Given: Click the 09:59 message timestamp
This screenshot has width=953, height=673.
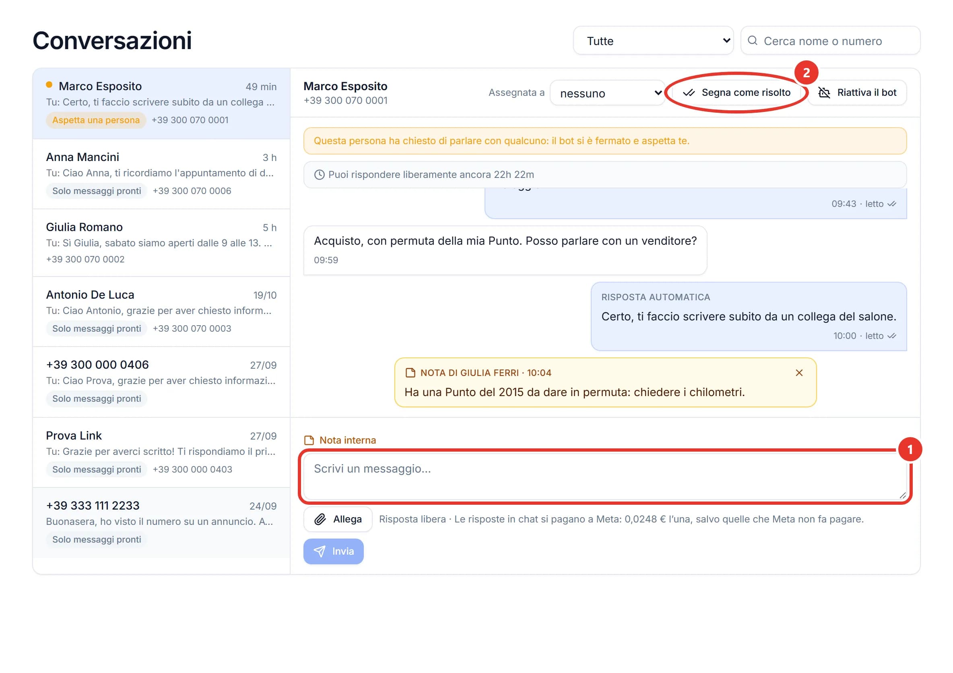Looking at the screenshot, I should [x=326, y=260].
